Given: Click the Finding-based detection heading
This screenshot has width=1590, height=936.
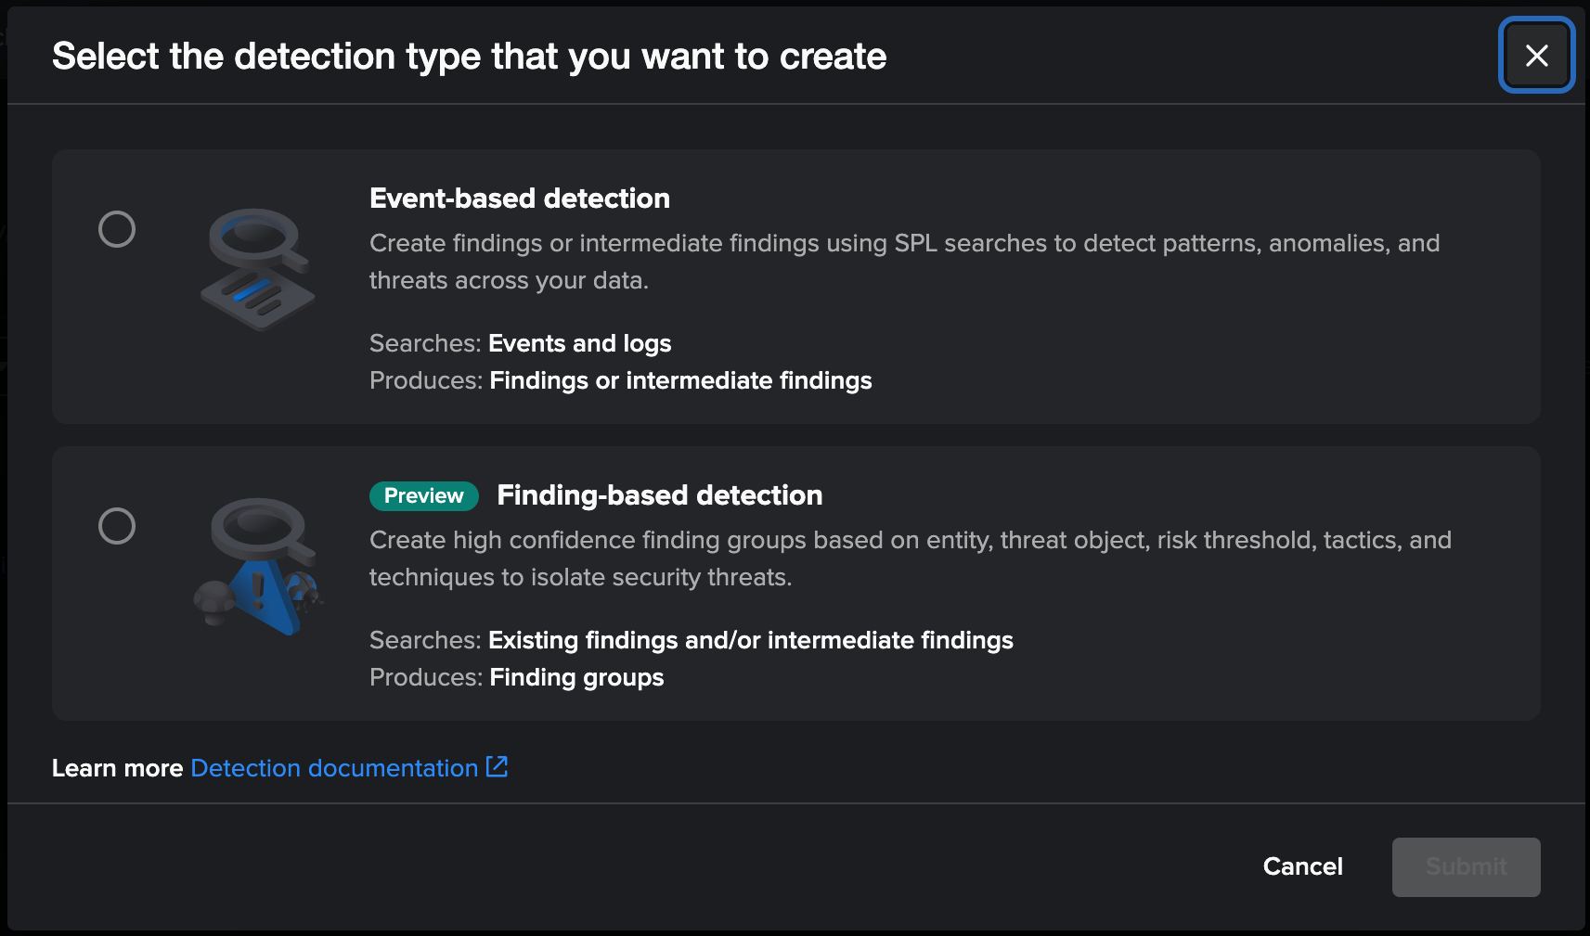Looking at the screenshot, I should coord(660,495).
